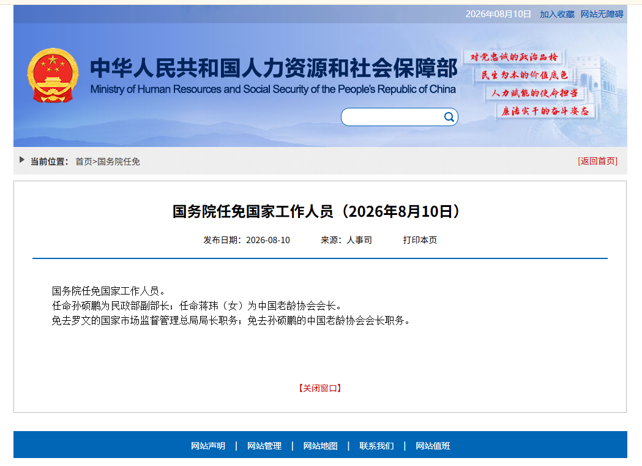Click 国务院任免 in the breadcrumb
Viewport: 642px width, 466px height.
pyautogui.click(x=118, y=162)
